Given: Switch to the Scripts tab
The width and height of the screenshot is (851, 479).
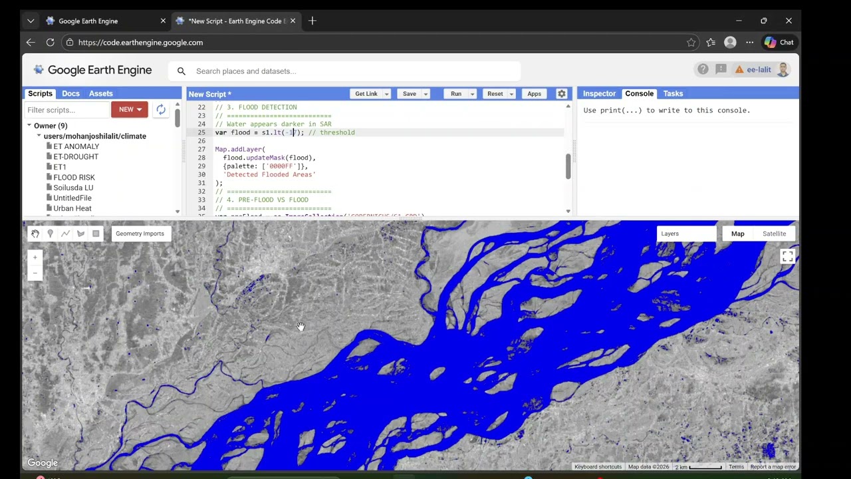Looking at the screenshot, I should [x=40, y=94].
